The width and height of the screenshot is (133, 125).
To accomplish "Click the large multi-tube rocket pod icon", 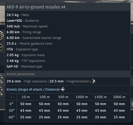I will [2, 35].
